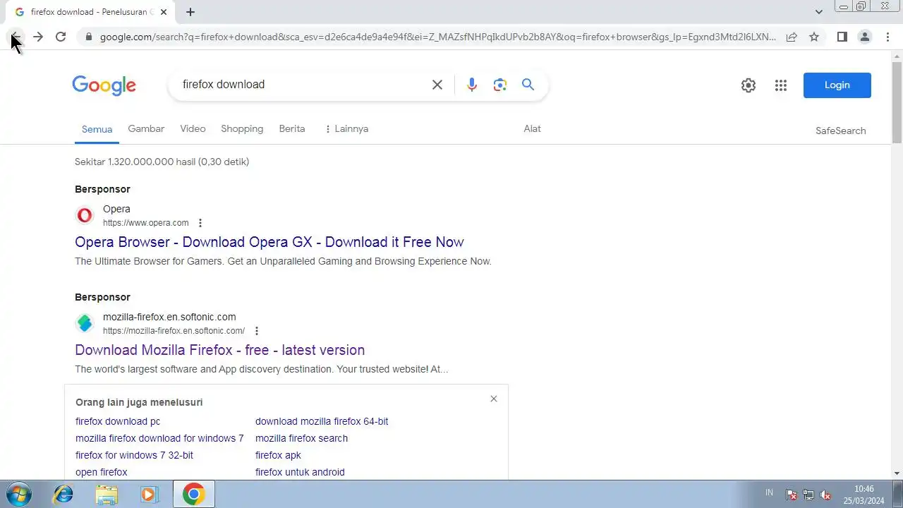Switch to the Shopping tab
903x508 pixels.
click(x=242, y=128)
